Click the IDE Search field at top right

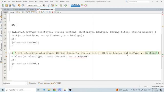pos(139,2)
